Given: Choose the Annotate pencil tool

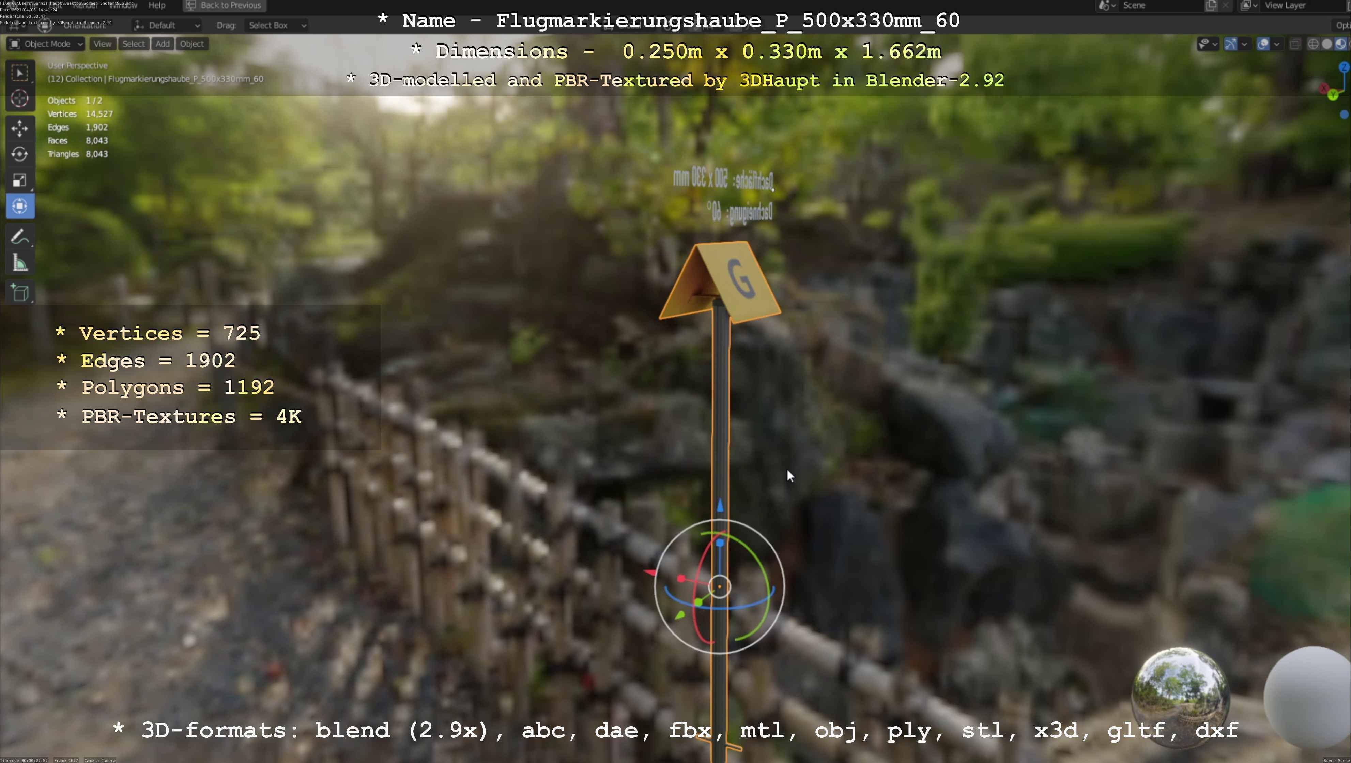Looking at the screenshot, I should point(19,237).
